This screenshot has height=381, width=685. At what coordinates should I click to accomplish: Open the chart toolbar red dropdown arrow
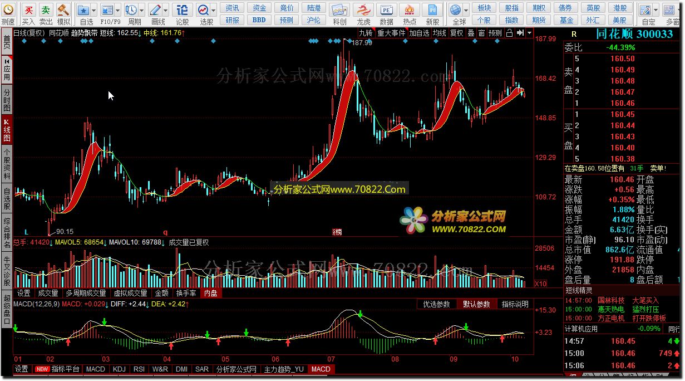529,33
